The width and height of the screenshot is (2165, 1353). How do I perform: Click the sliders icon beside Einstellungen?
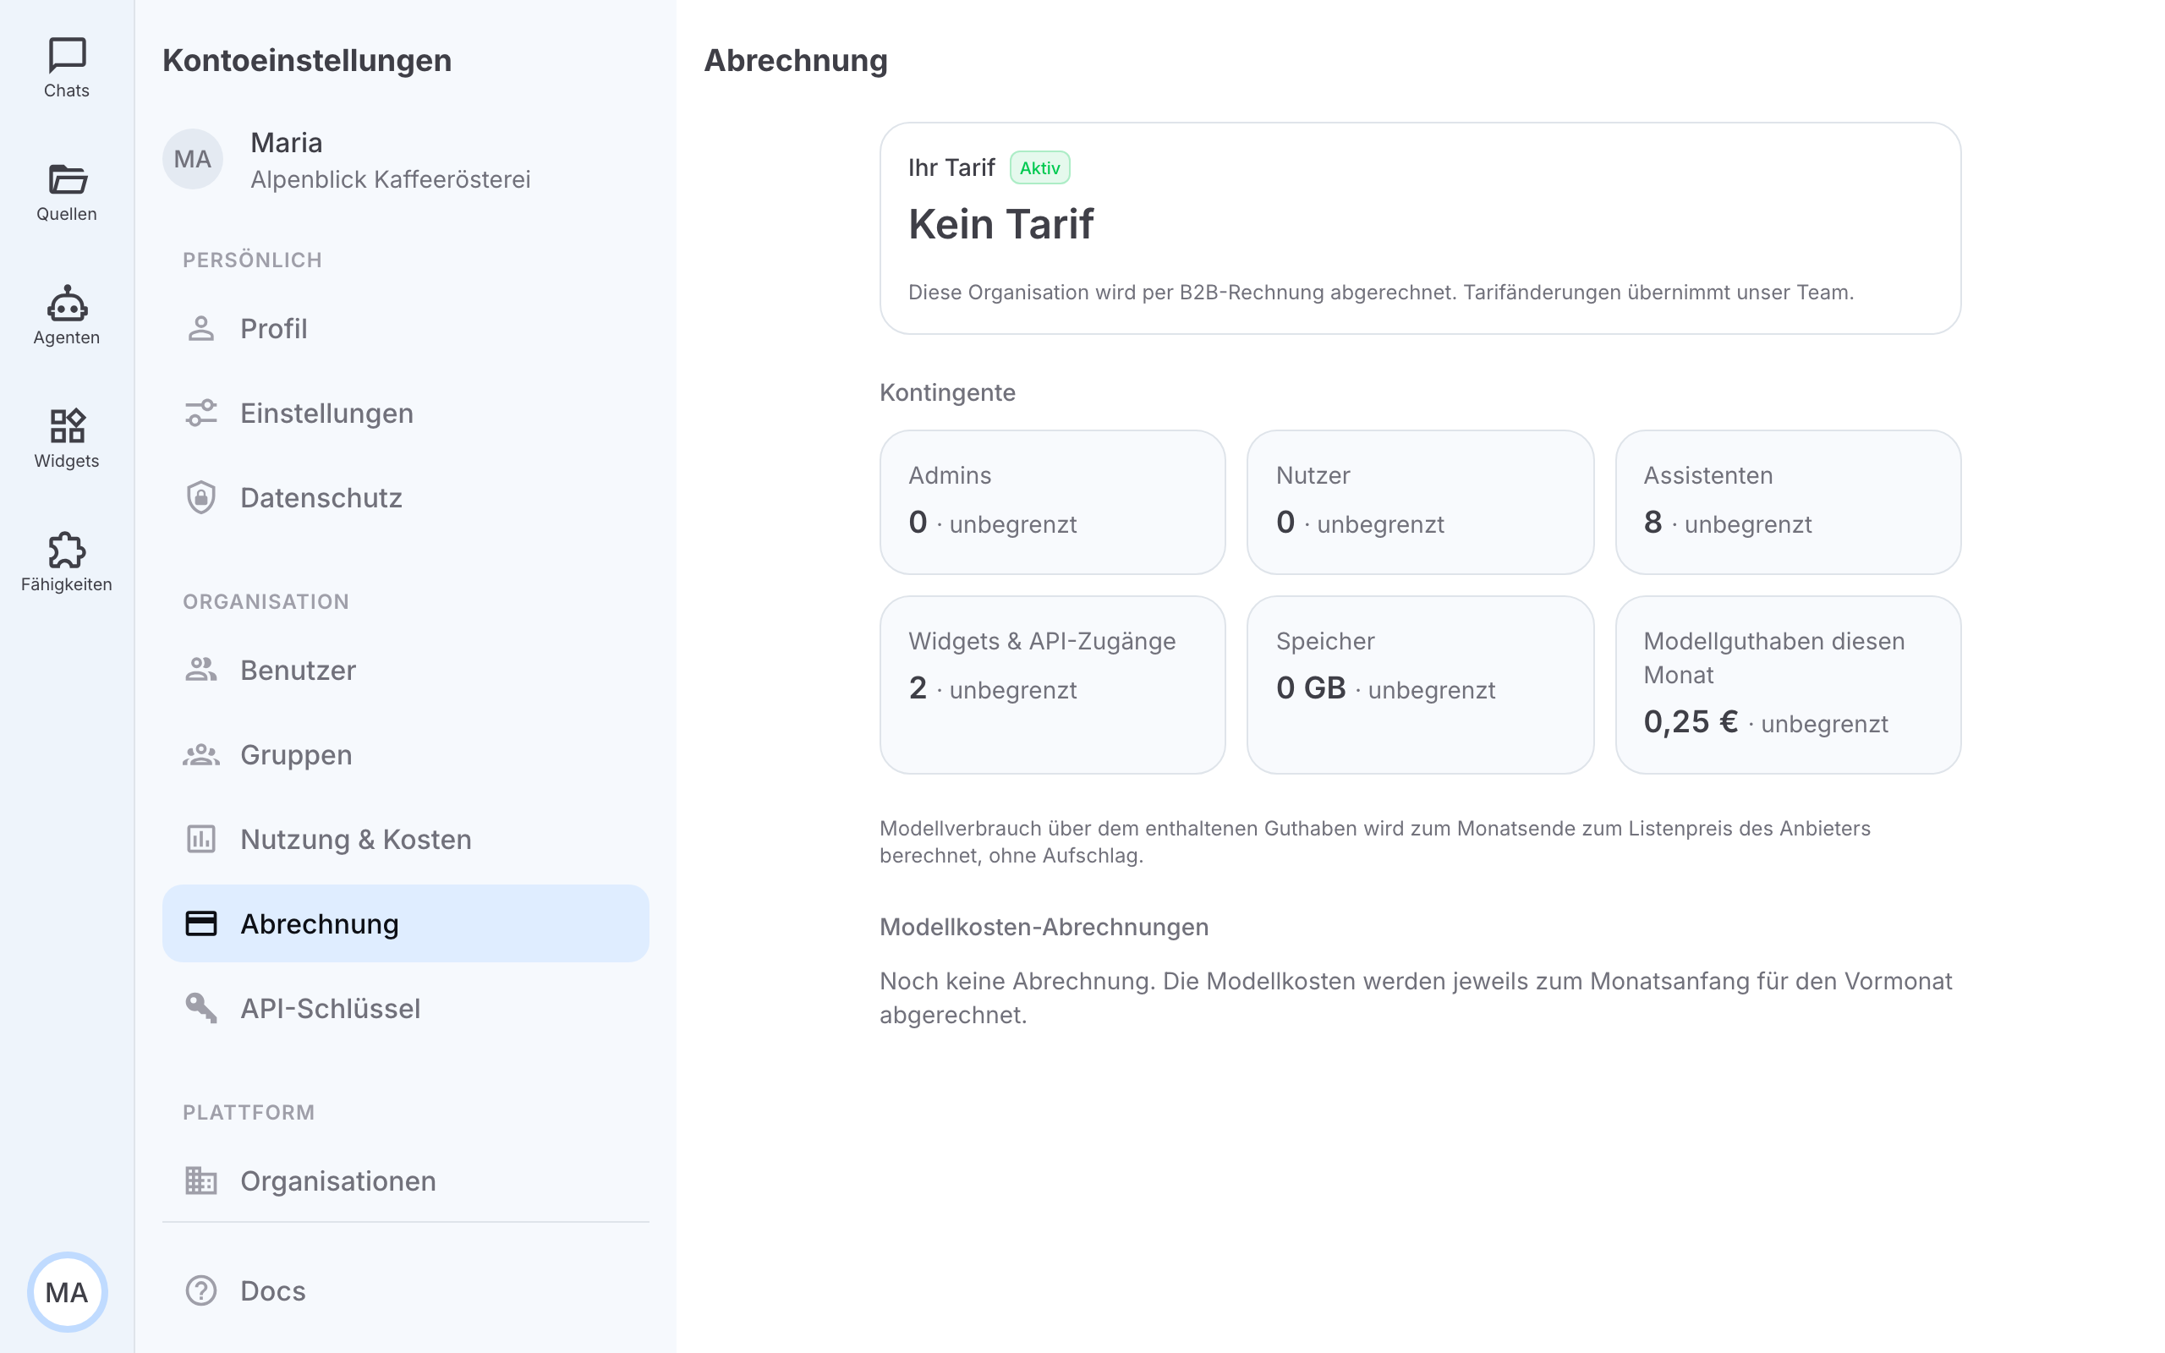[201, 414]
